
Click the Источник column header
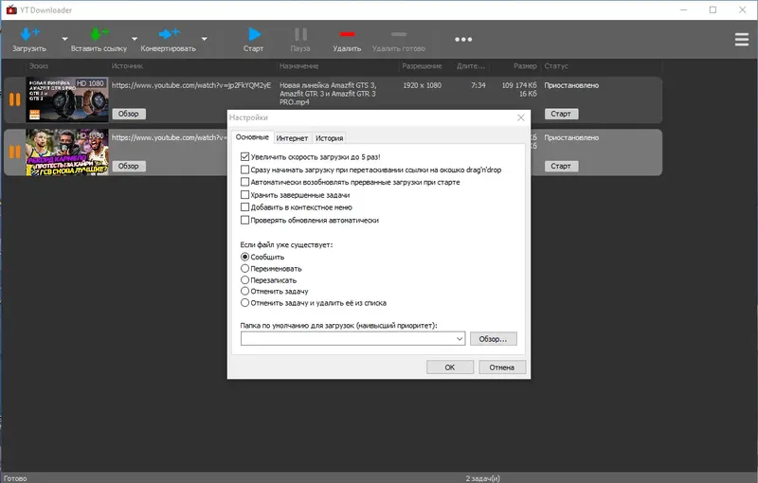127,65
